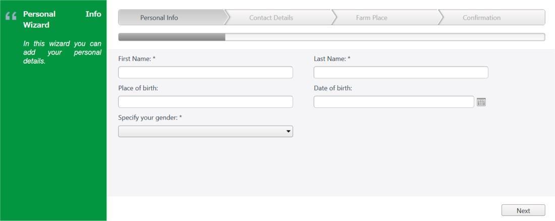
Task: Click the Date of birth label
Action: [332, 88]
